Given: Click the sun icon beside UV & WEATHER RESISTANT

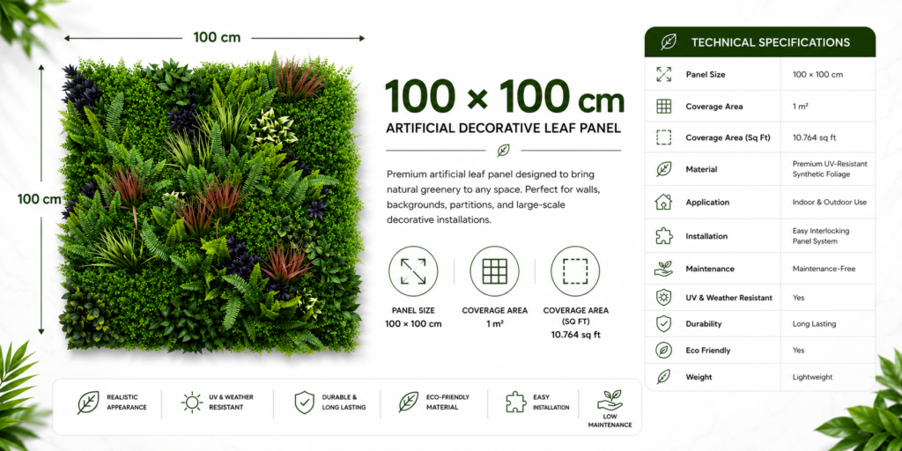Looking at the screenshot, I should point(191,402).
